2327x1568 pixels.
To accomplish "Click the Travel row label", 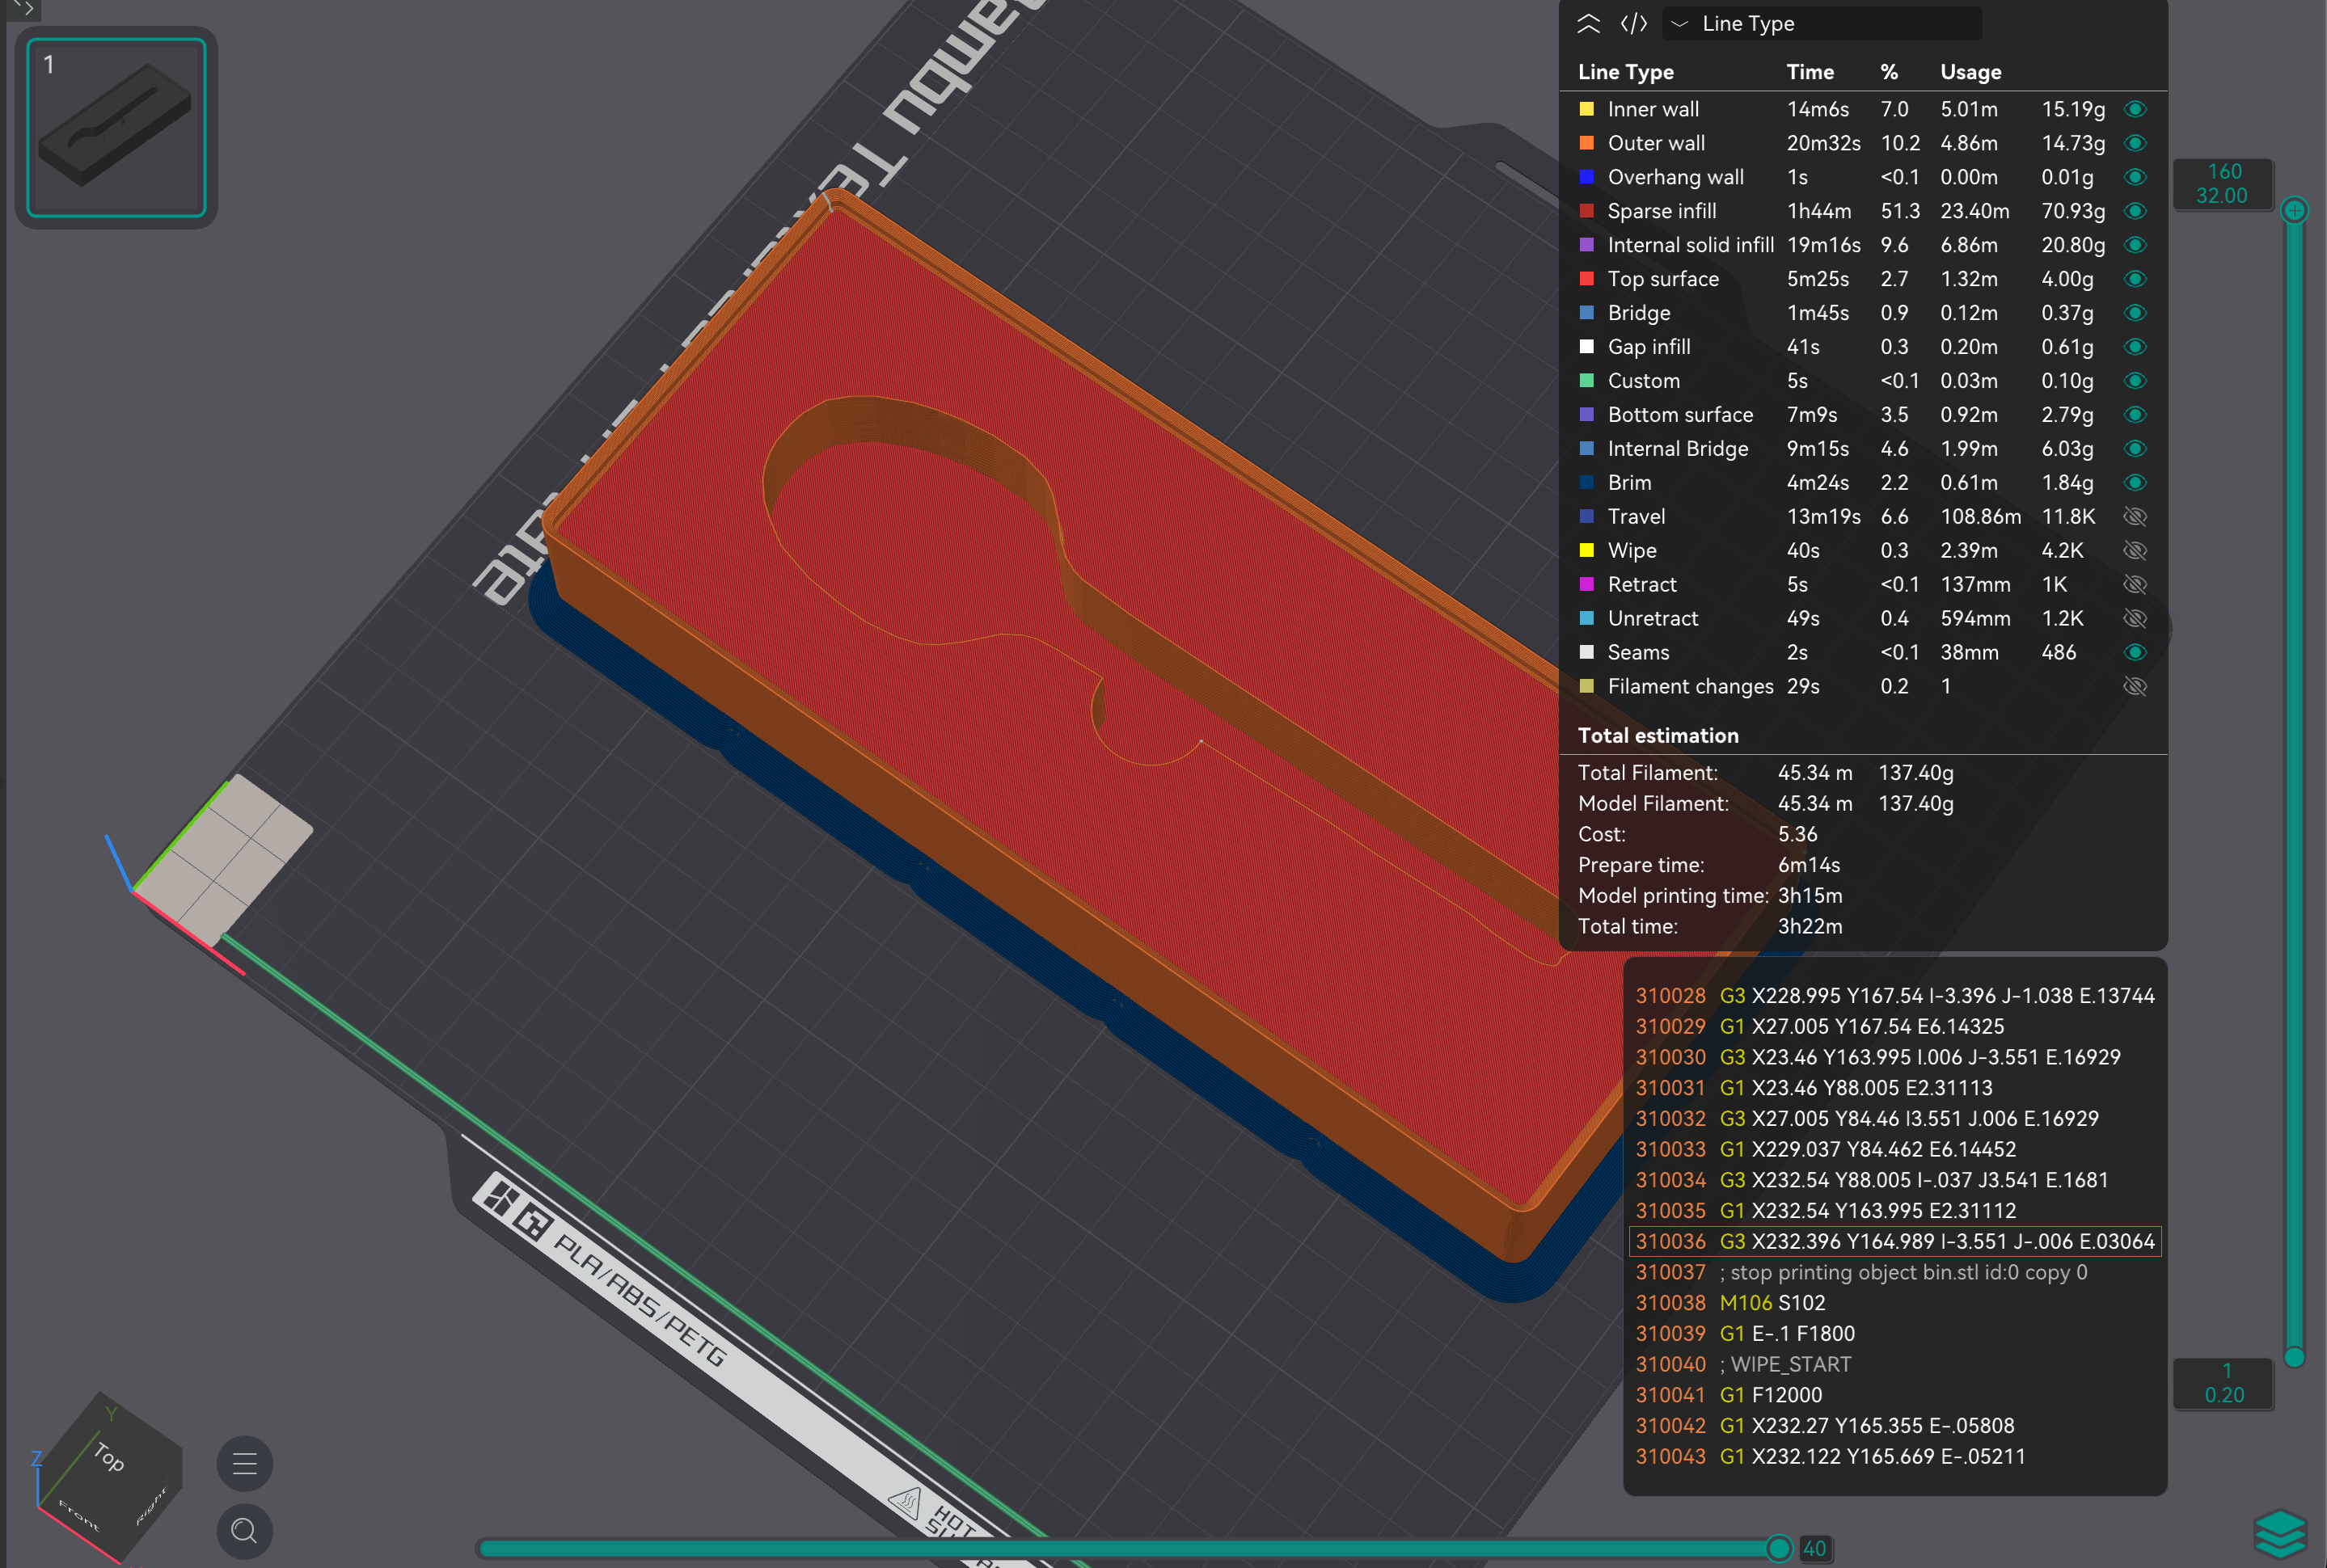I will 1636,517.
